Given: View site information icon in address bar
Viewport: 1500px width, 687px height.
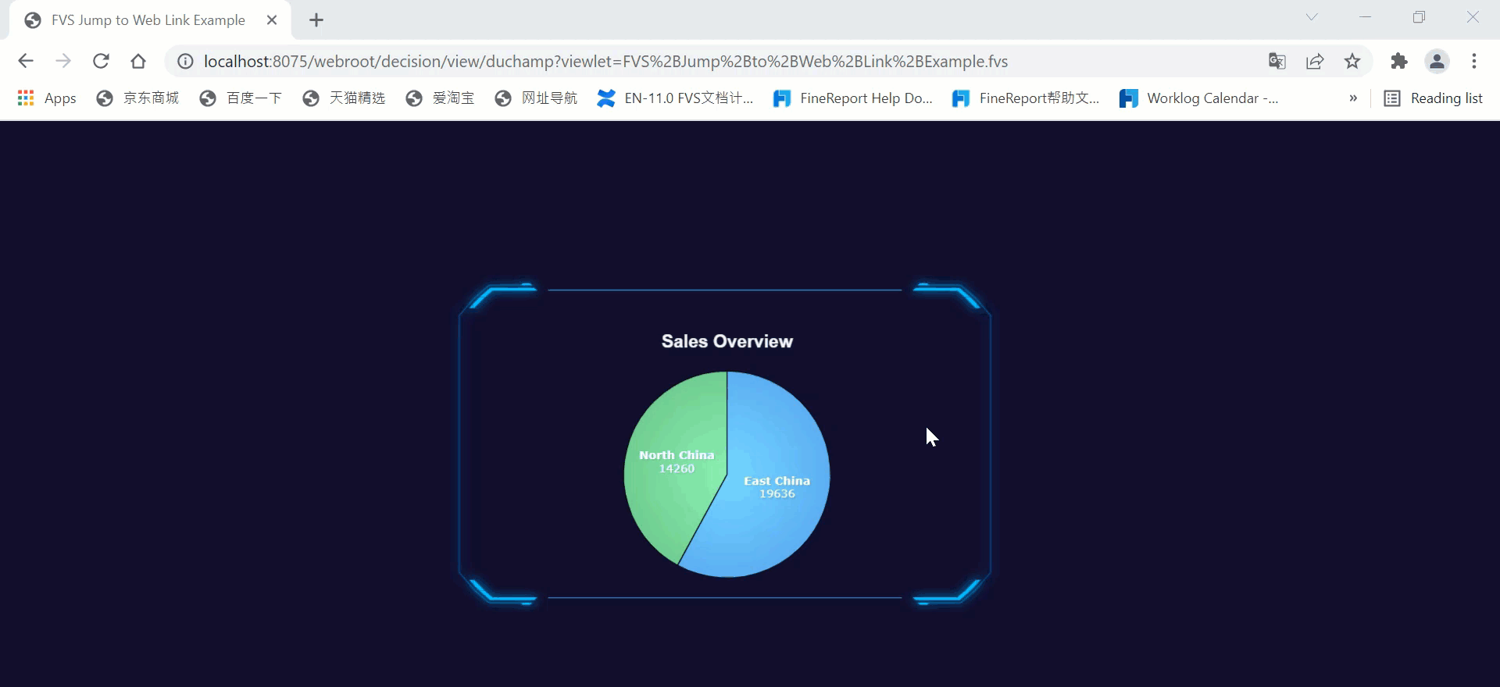Looking at the screenshot, I should (x=185, y=62).
